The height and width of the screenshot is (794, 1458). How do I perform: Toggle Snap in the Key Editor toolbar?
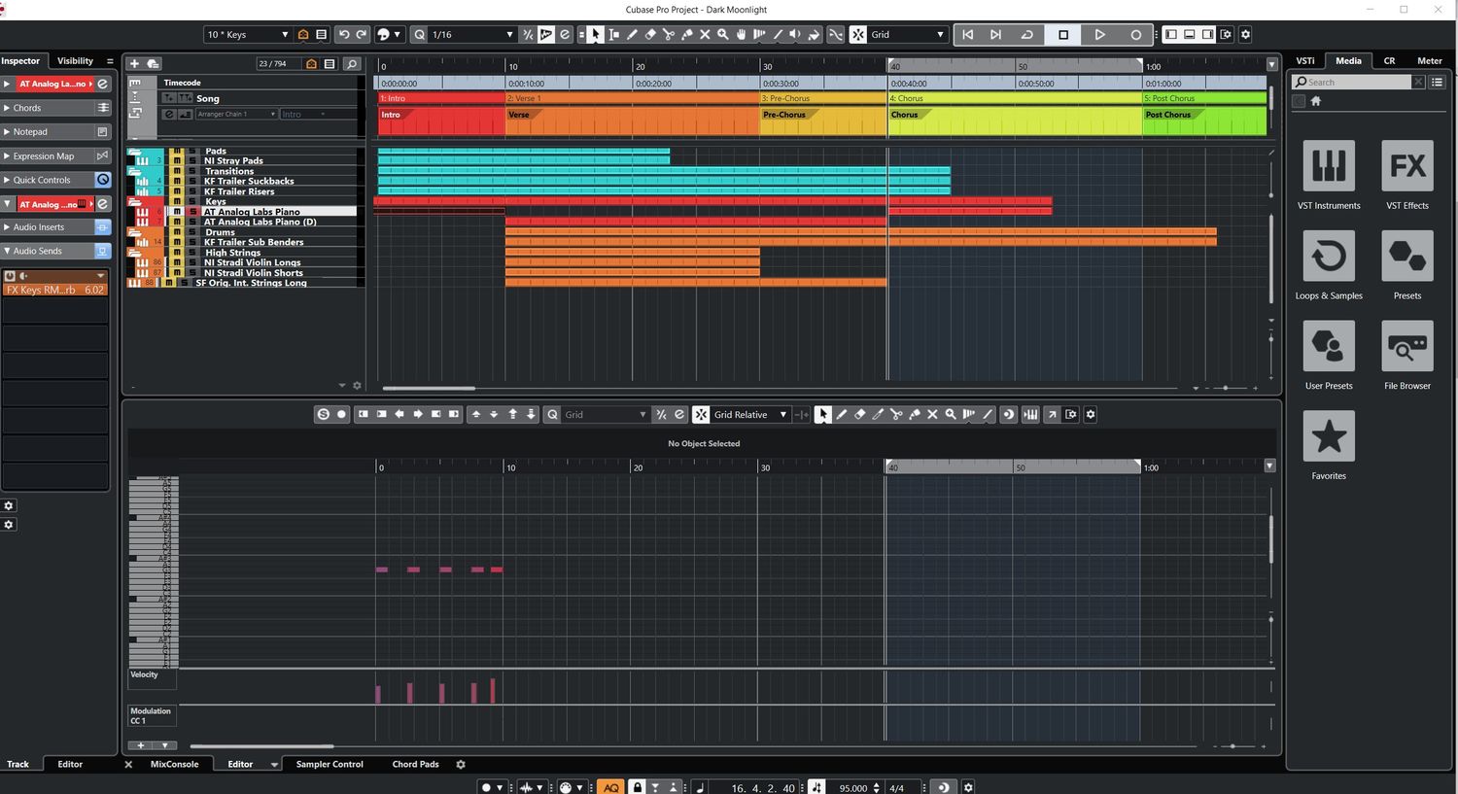[701, 414]
